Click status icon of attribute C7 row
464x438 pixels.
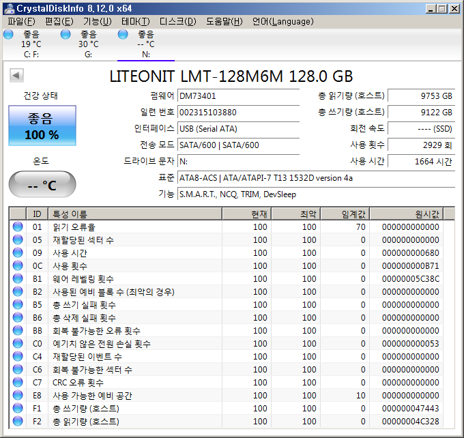18,383
